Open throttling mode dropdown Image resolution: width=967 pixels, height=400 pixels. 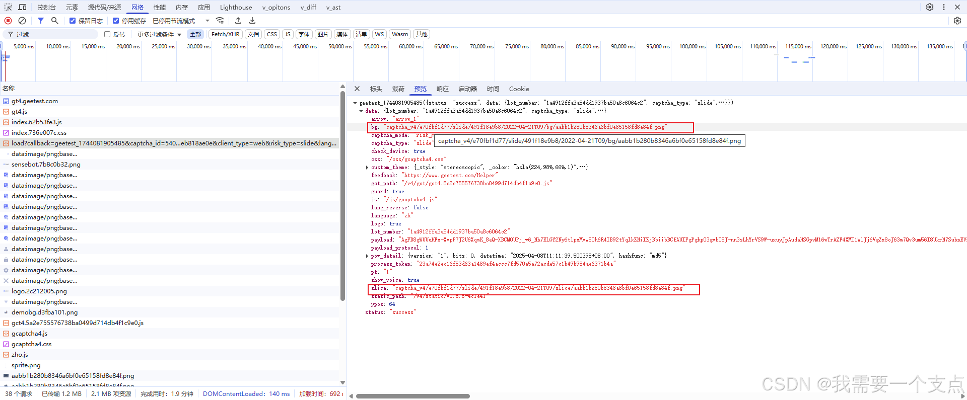coord(181,21)
